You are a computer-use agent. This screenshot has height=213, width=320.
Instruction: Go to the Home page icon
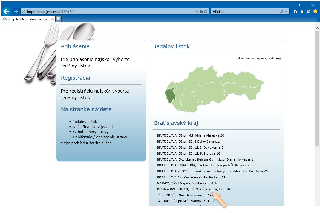point(295,11)
